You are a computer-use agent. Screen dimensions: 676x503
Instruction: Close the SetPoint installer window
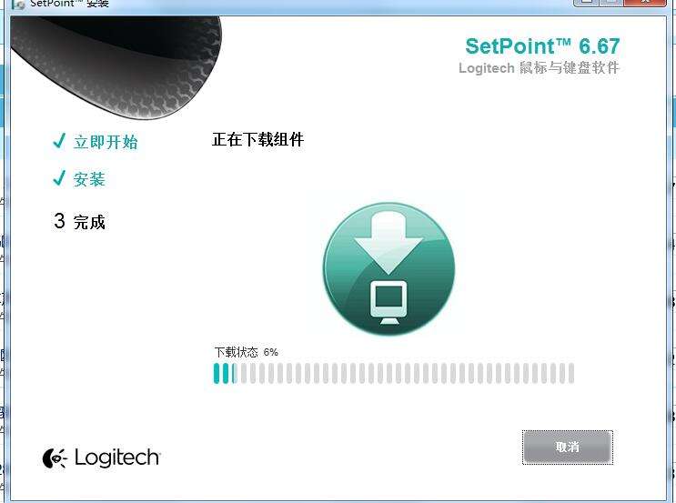pyautogui.click(x=645, y=2)
